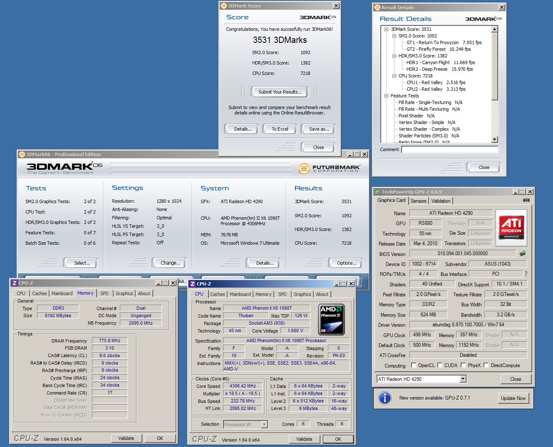This screenshot has width=553, height=447.
Task: Click OK in CPU-Z processor window
Action: 338,439
